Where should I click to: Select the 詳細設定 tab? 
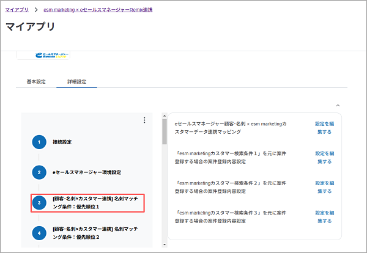[76, 81]
